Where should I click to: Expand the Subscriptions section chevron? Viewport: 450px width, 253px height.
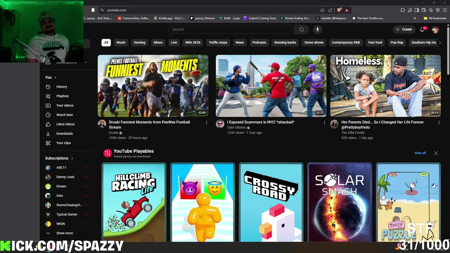point(72,158)
